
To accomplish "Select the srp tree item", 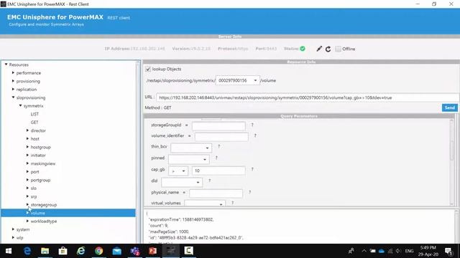I will point(34,196).
